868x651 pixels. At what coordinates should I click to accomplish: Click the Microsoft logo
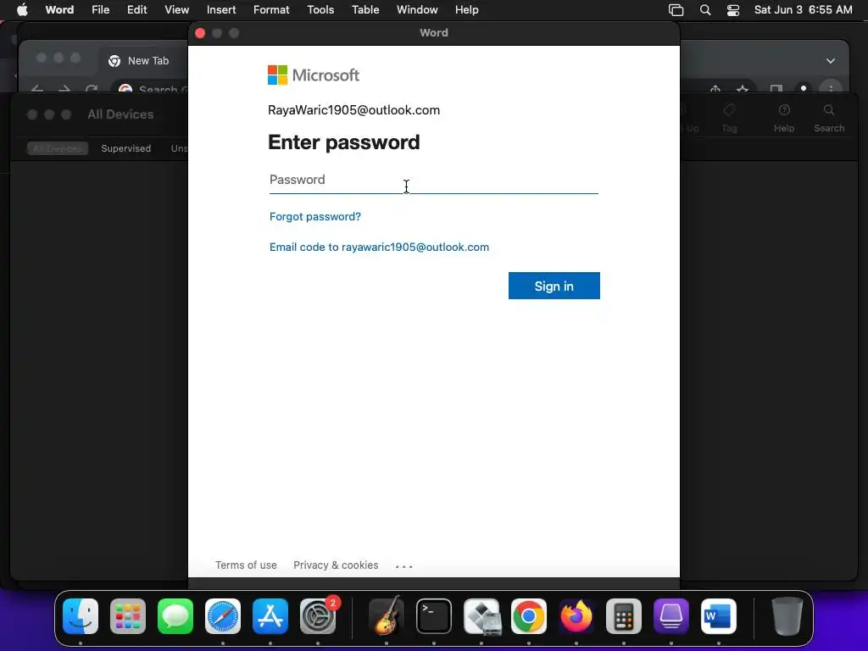pyautogui.click(x=314, y=75)
